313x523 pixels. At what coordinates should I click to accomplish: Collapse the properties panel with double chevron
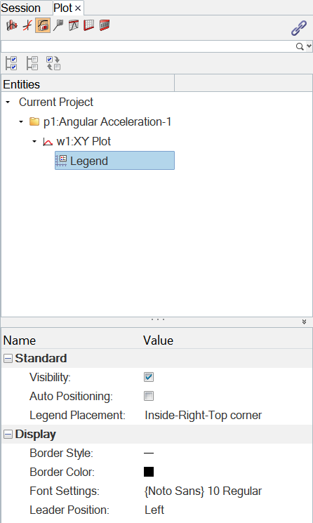click(x=304, y=322)
